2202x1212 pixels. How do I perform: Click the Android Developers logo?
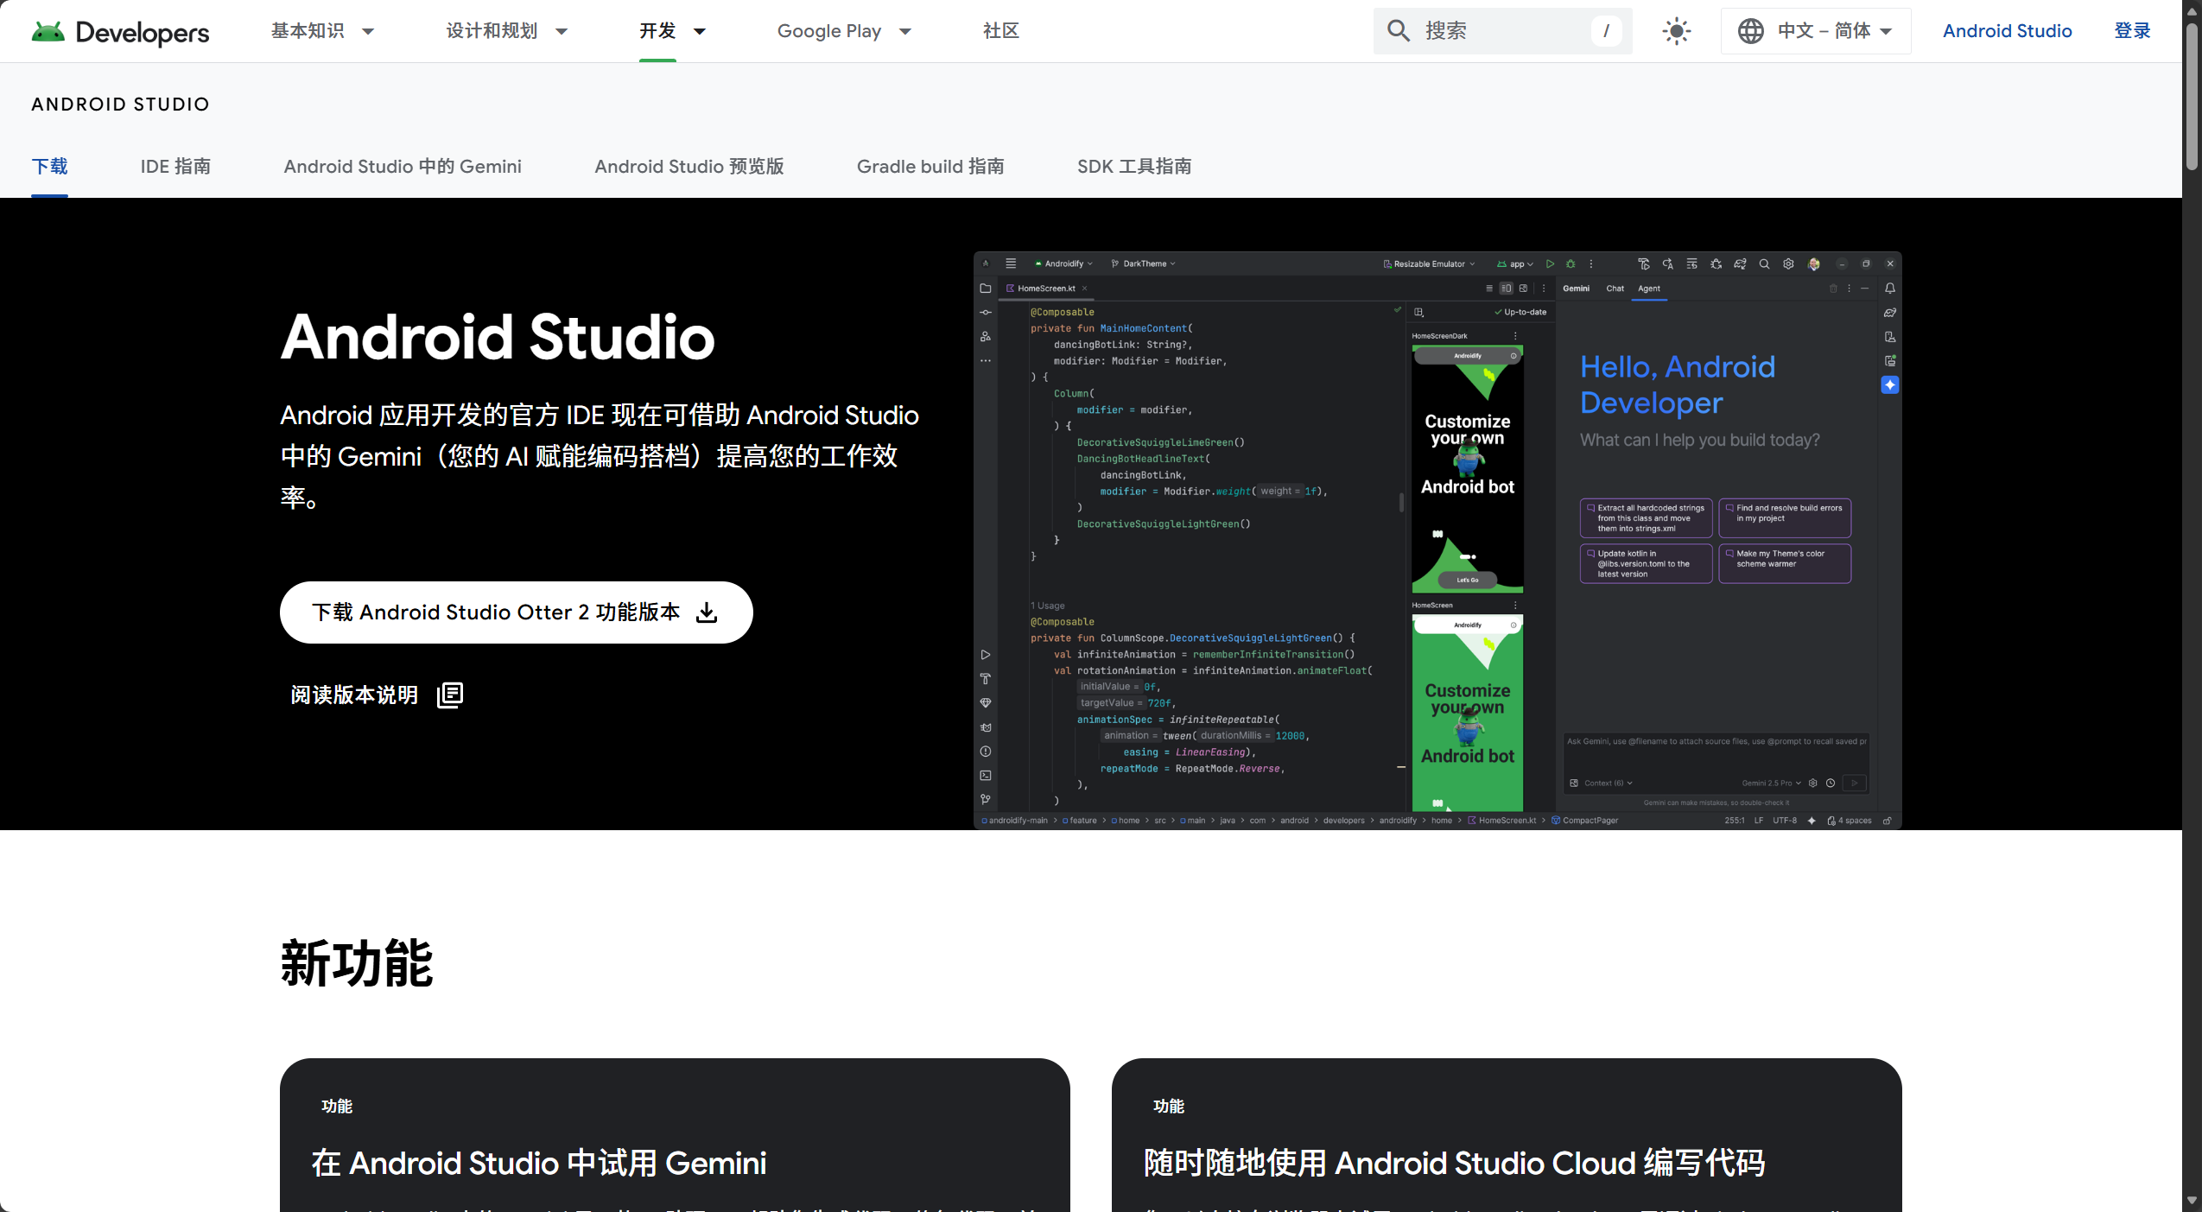(120, 32)
